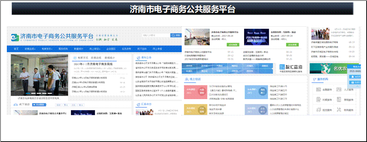Viewport: 367px width, 142px height.
Task: Switch to the 数据统计 news tab
Action: point(110,58)
